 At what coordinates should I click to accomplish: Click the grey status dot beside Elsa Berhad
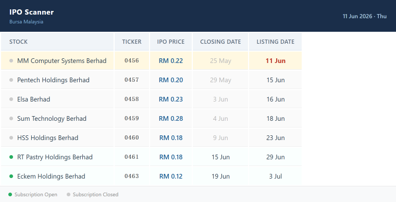pyautogui.click(x=11, y=99)
